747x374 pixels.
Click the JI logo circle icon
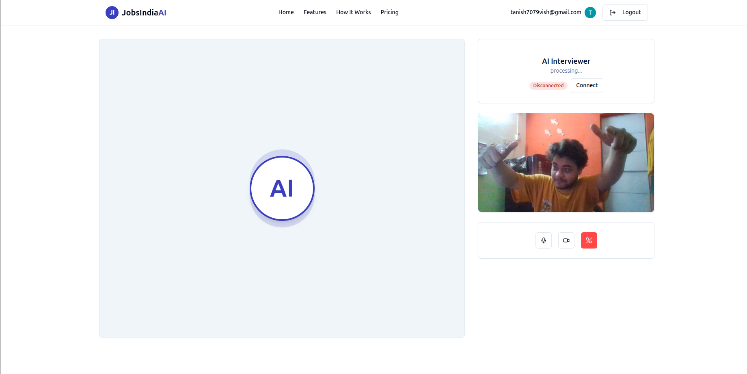(112, 13)
